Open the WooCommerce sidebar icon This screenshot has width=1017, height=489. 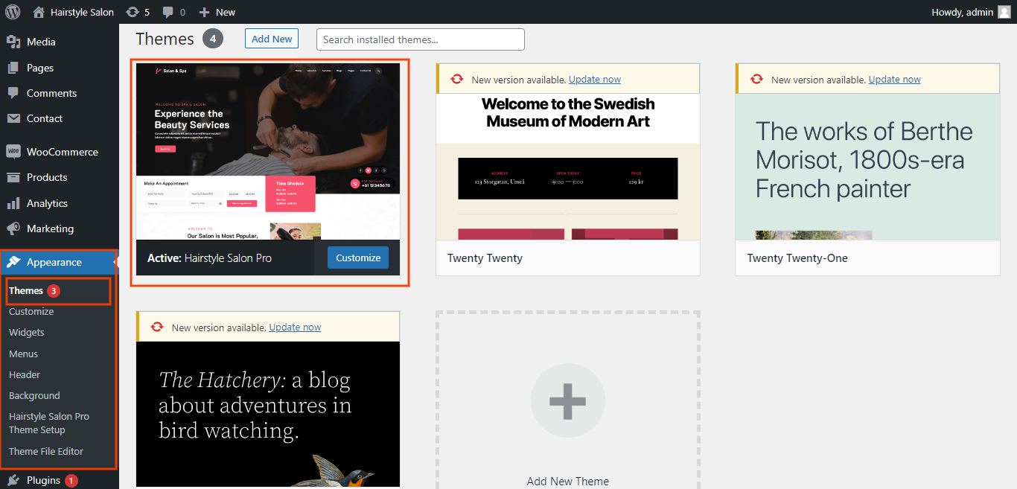point(13,152)
